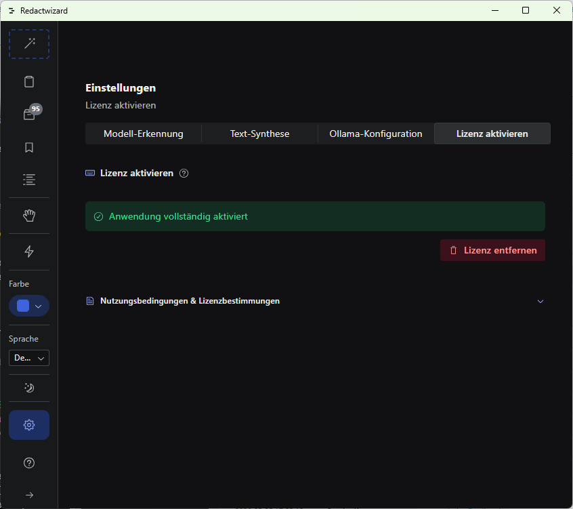Click Anwendung vollständig aktiviert status message
The width and height of the screenshot is (573, 509).
pyautogui.click(x=315, y=216)
